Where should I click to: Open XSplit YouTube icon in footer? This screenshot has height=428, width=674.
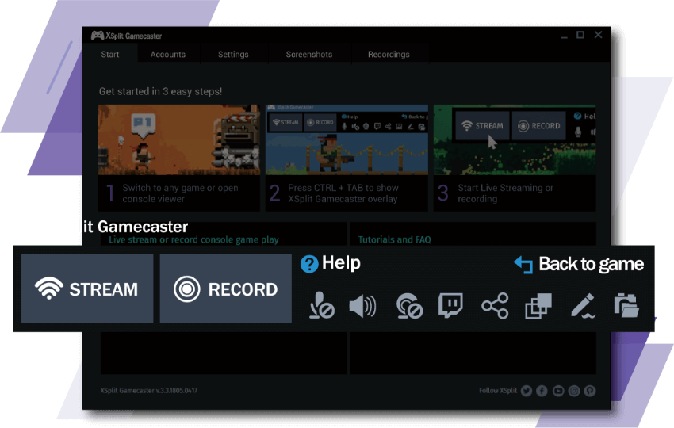558,391
